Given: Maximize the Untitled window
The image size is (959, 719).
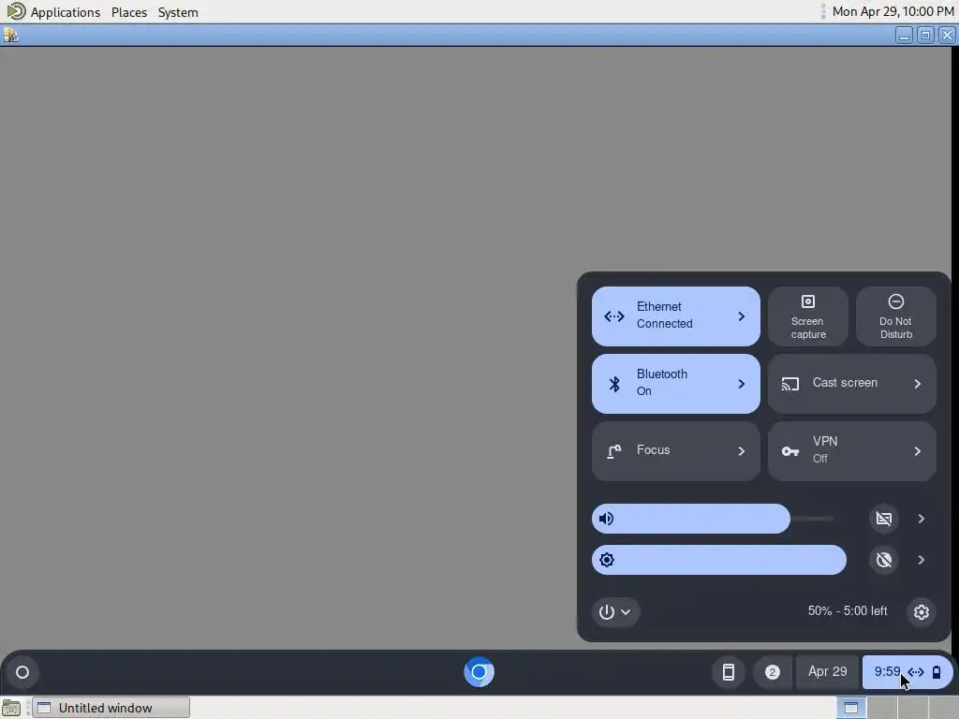Looking at the screenshot, I should coord(925,36).
